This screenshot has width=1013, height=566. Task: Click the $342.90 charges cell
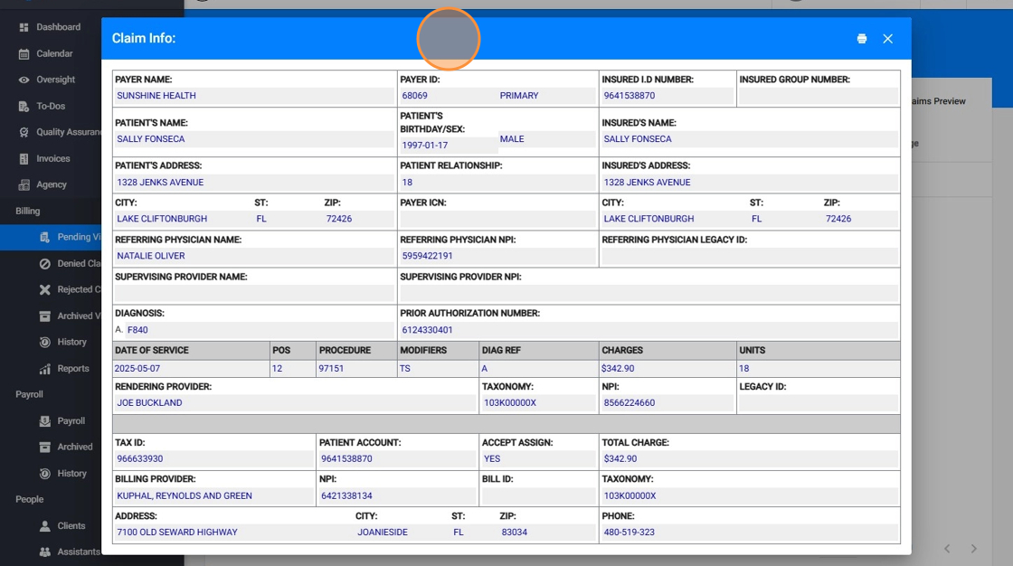coord(667,368)
